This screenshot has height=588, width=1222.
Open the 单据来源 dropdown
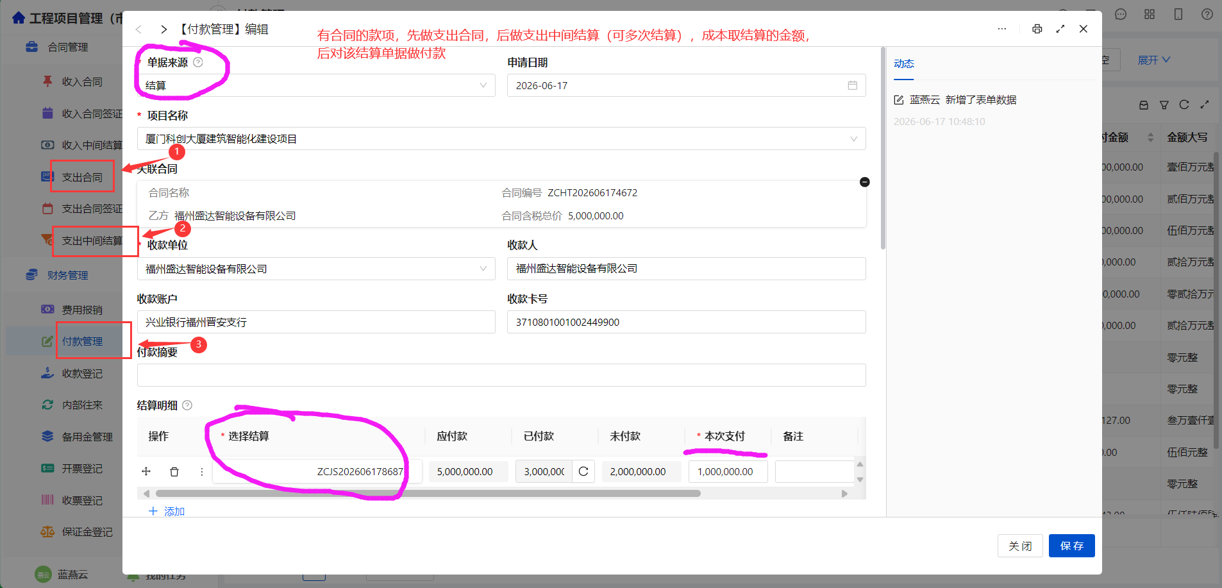click(x=316, y=85)
